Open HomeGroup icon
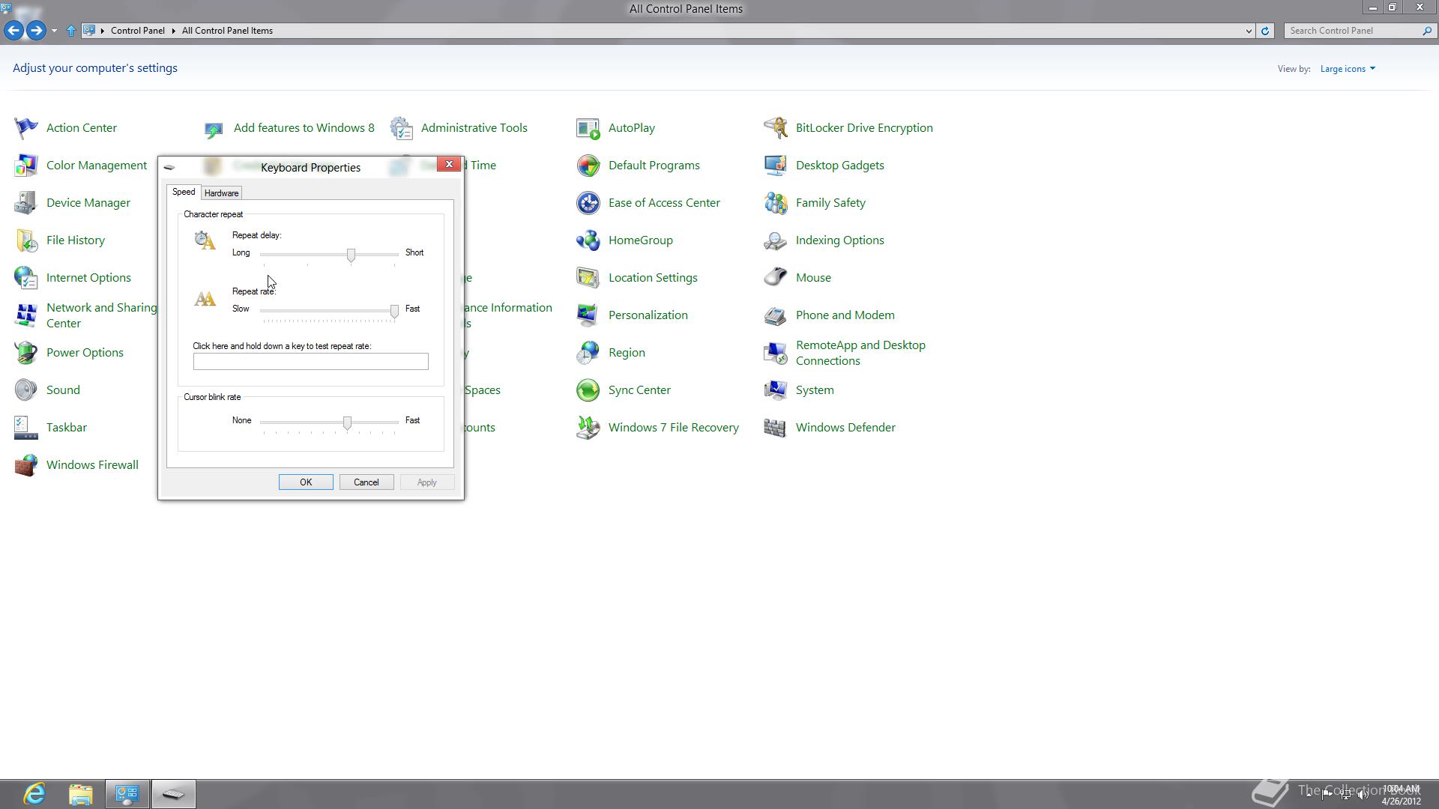 tap(588, 240)
